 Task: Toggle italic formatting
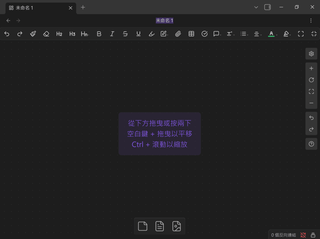[x=112, y=34]
